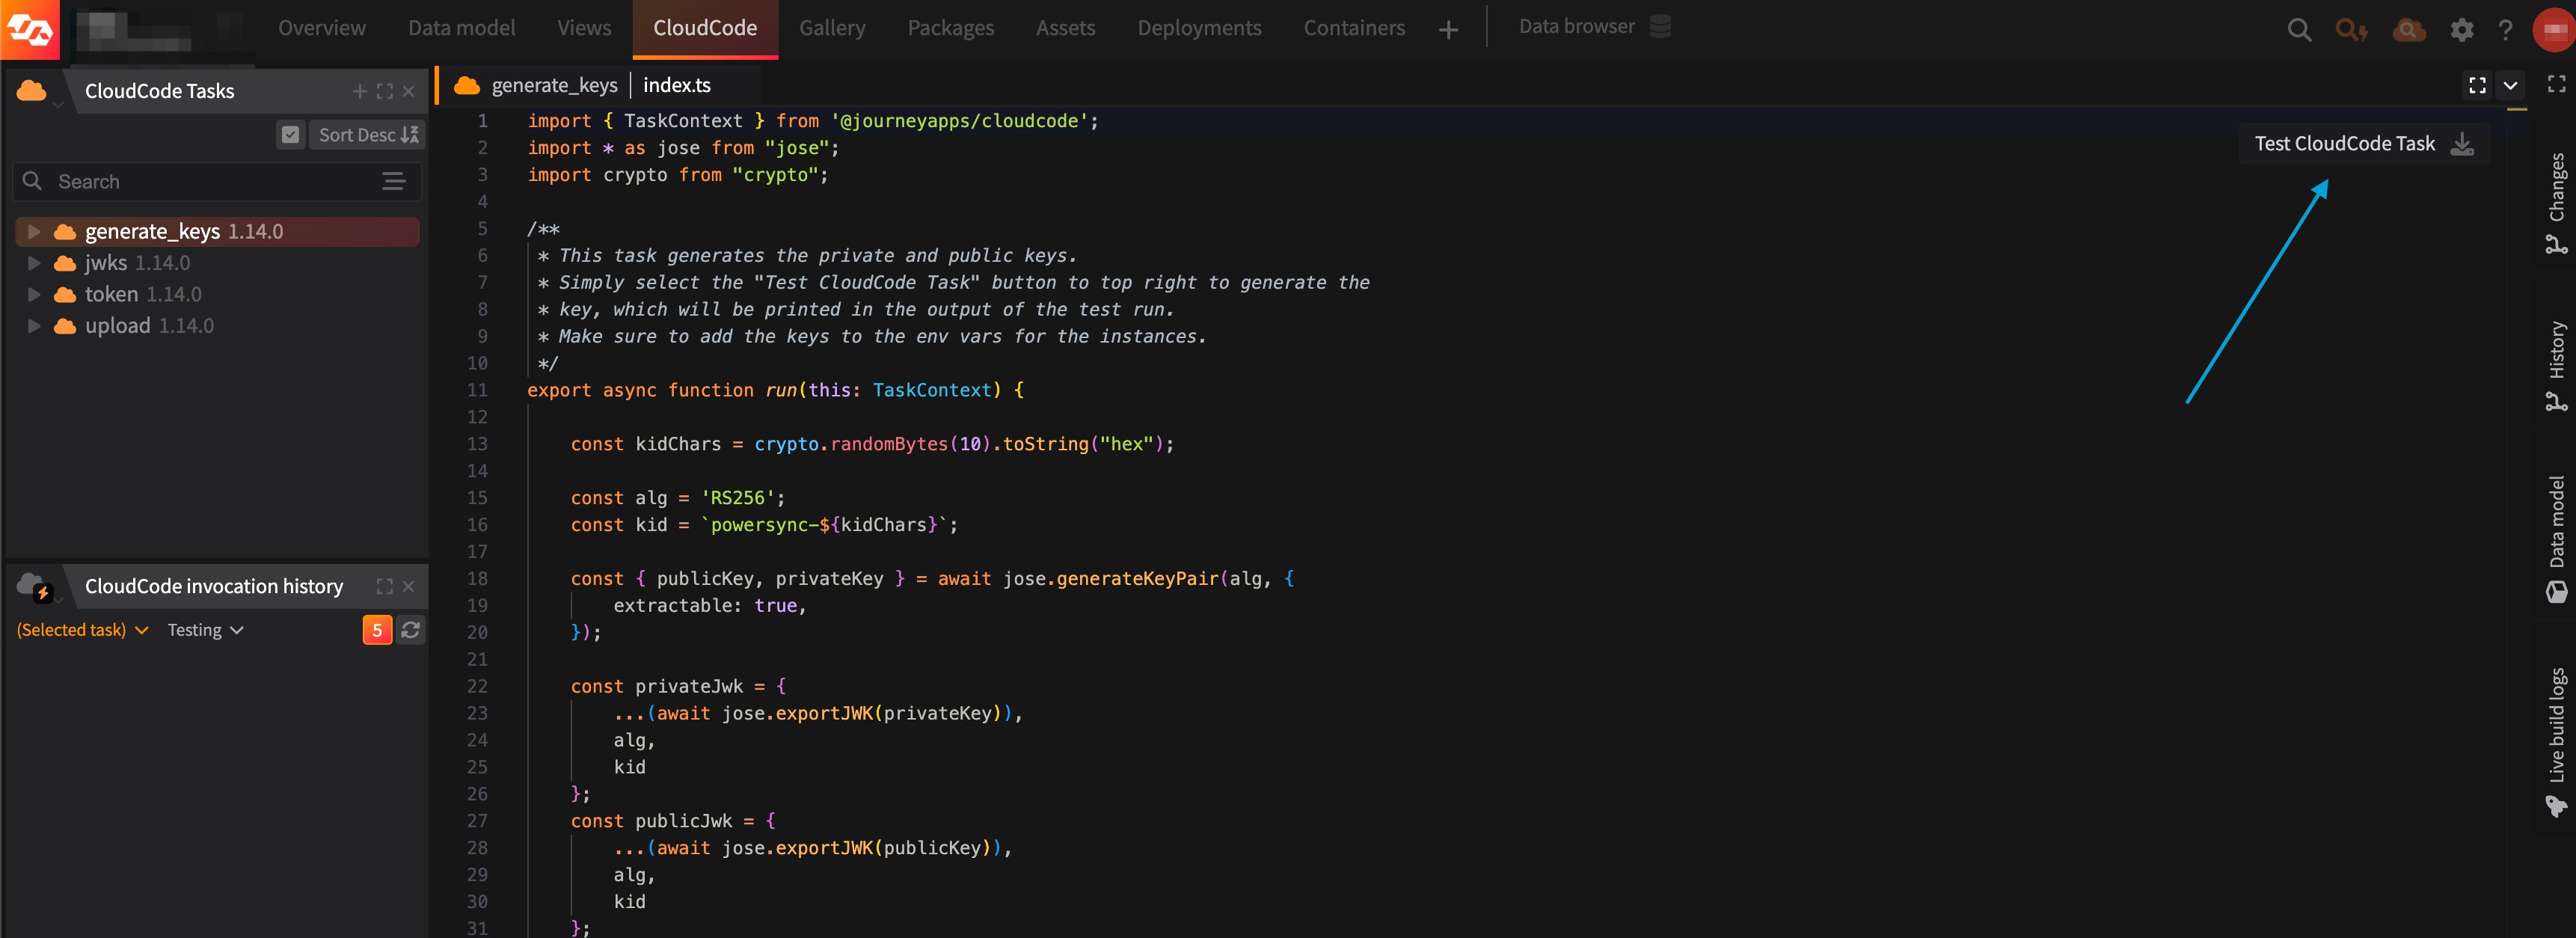The width and height of the screenshot is (2576, 938).
Task: Toggle the checkbox beside Sort Desc
Action: (290, 135)
